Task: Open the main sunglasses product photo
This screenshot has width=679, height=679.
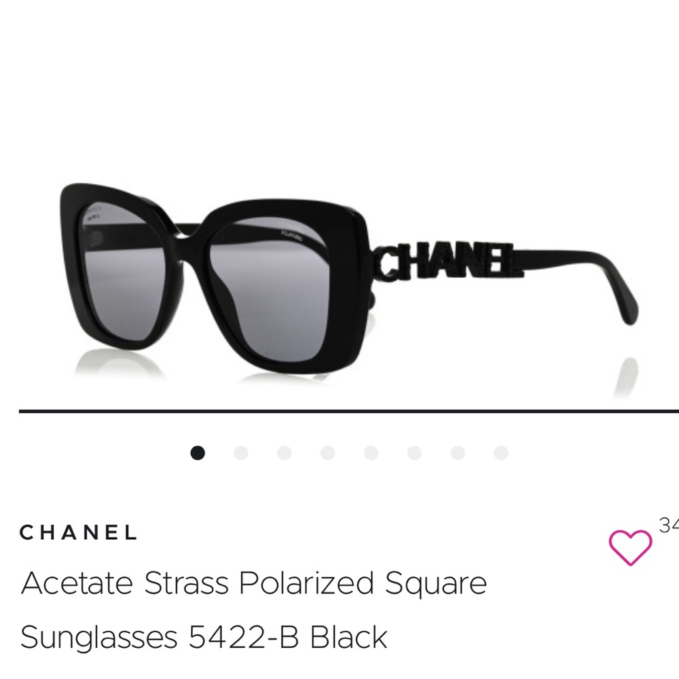Action: [349, 277]
